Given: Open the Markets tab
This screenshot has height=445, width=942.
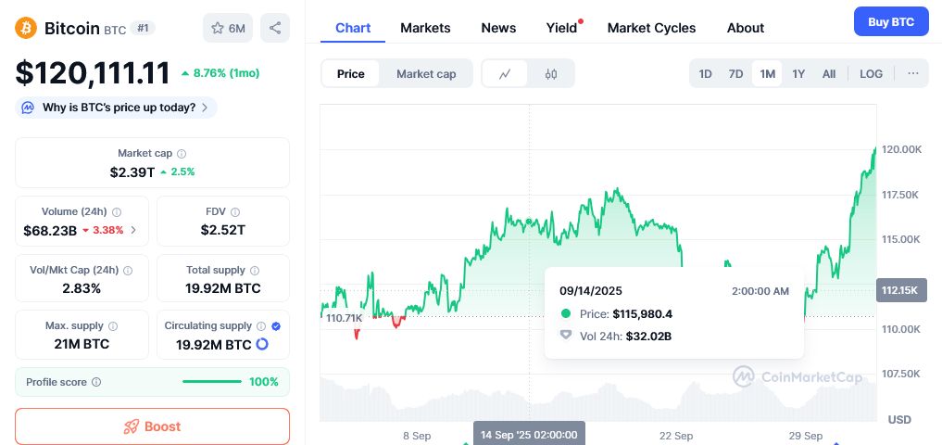Looking at the screenshot, I should pyautogui.click(x=425, y=28).
